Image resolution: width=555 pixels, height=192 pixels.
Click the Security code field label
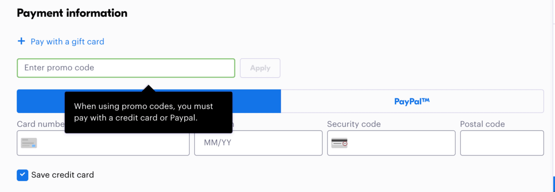coord(354,124)
